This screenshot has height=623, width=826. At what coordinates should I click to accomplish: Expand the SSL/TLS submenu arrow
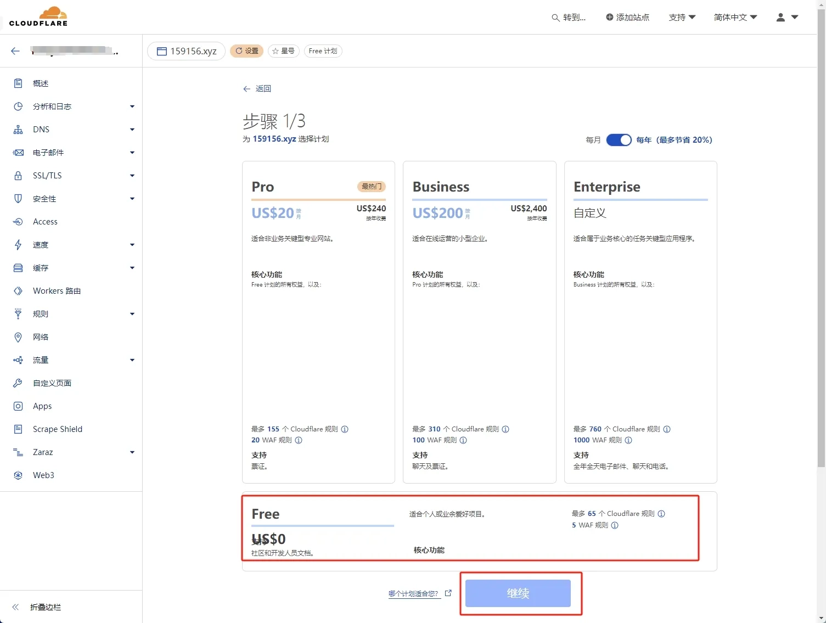[x=132, y=176]
